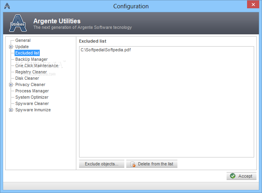Select Privacy Cleaner category
Screen dimensions: 262x193
pos(30,85)
